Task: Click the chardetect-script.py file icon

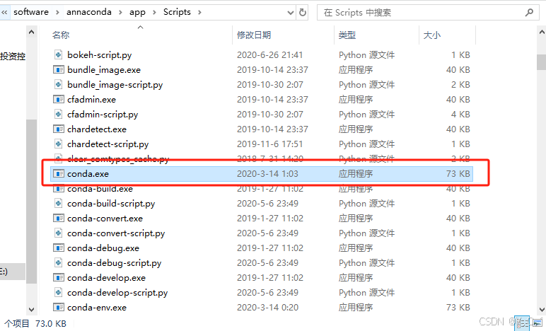Action: pyautogui.click(x=59, y=144)
